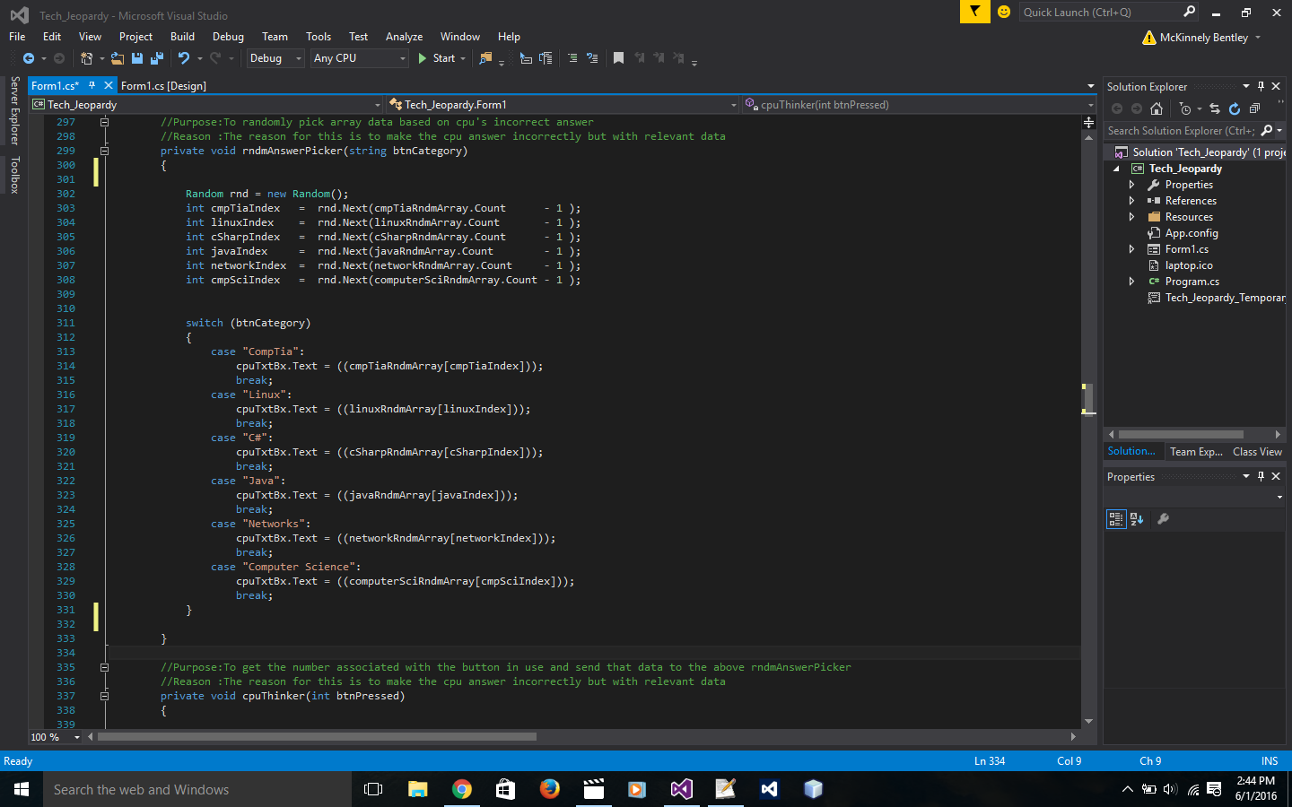This screenshot has width=1292, height=807.
Task: Expand the References node in Solution Explorer
Action: click(x=1131, y=201)
